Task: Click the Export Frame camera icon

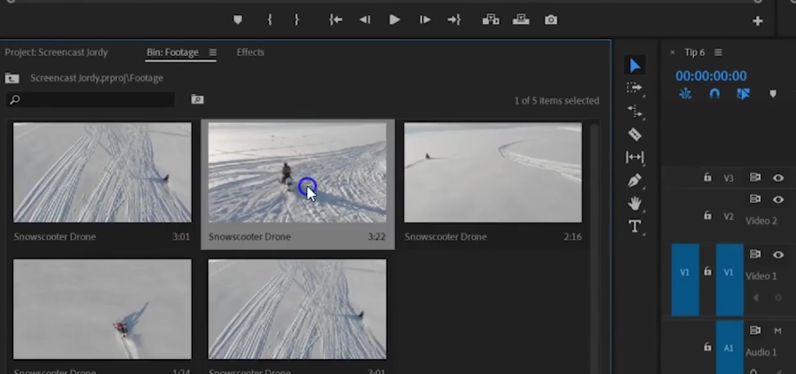Action: pyautogui.click(x=551, y=19)
